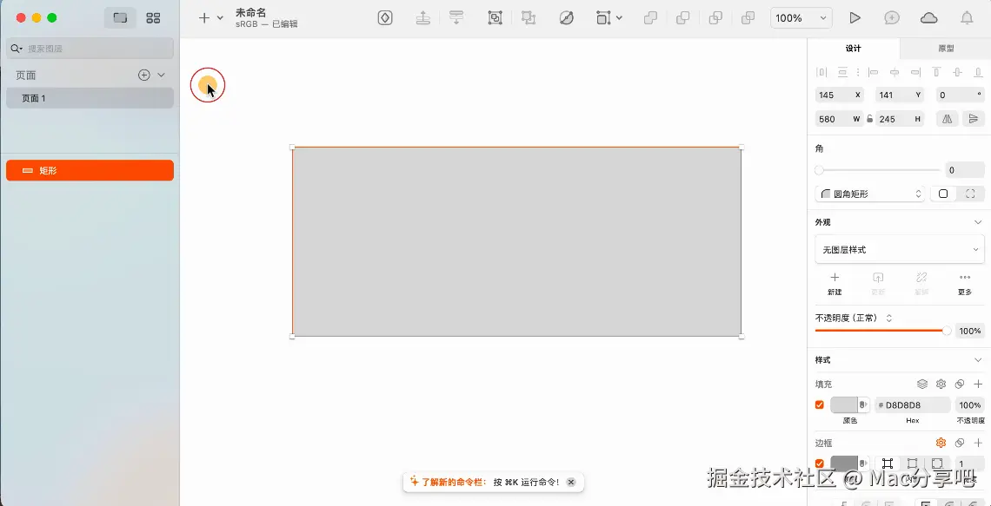The width and height of the screenshot is (991, 506).
Task: Open the Insert menu chevron next to plus
Action: point(220,18)
